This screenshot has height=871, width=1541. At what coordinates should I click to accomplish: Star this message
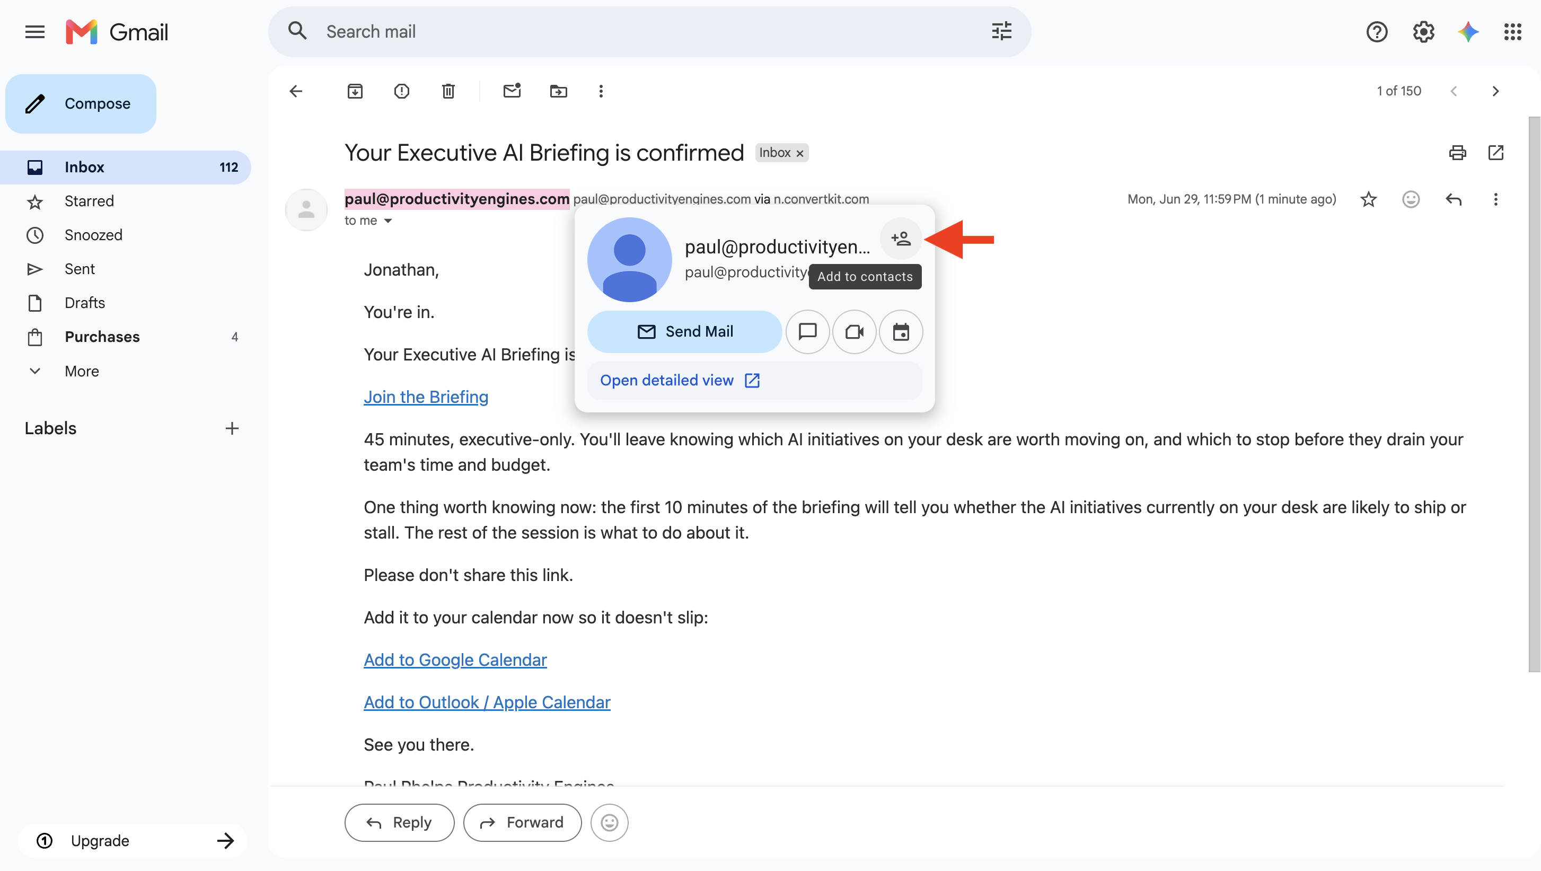tap(1368, 199)
